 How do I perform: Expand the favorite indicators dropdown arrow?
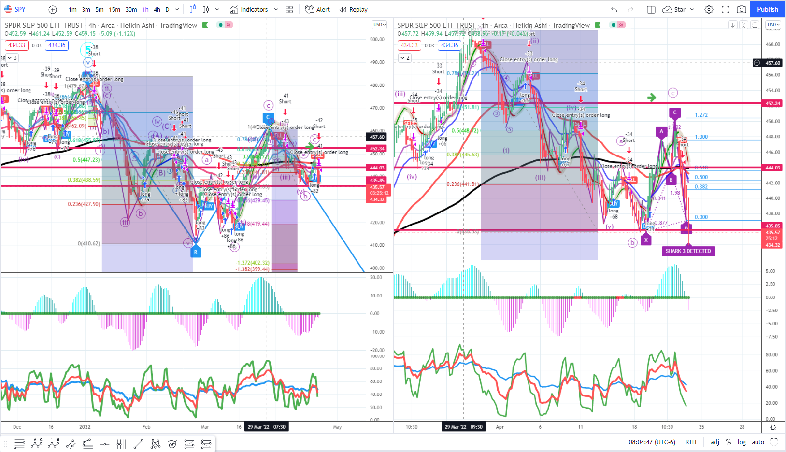(276, 9)
